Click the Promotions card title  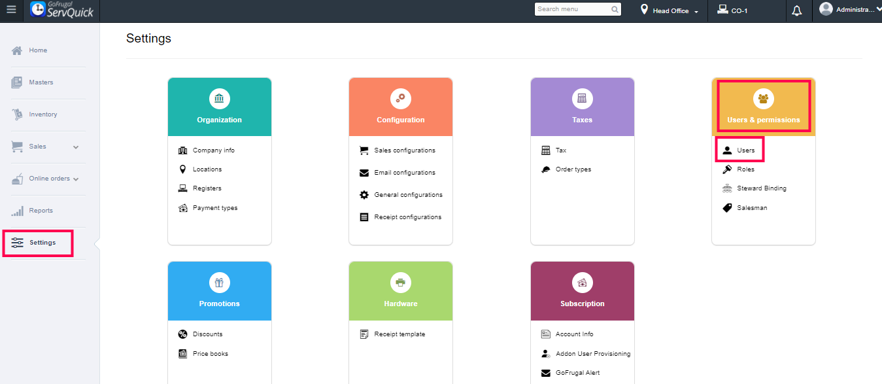click(219, 304)
